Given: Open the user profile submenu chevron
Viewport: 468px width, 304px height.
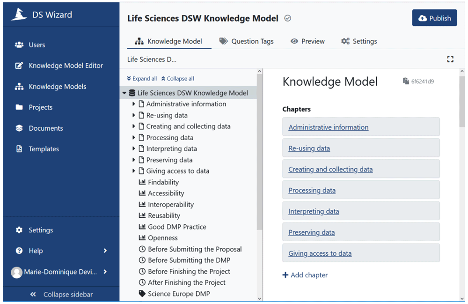Looking at the screenshot, I should tap(105, 272).
